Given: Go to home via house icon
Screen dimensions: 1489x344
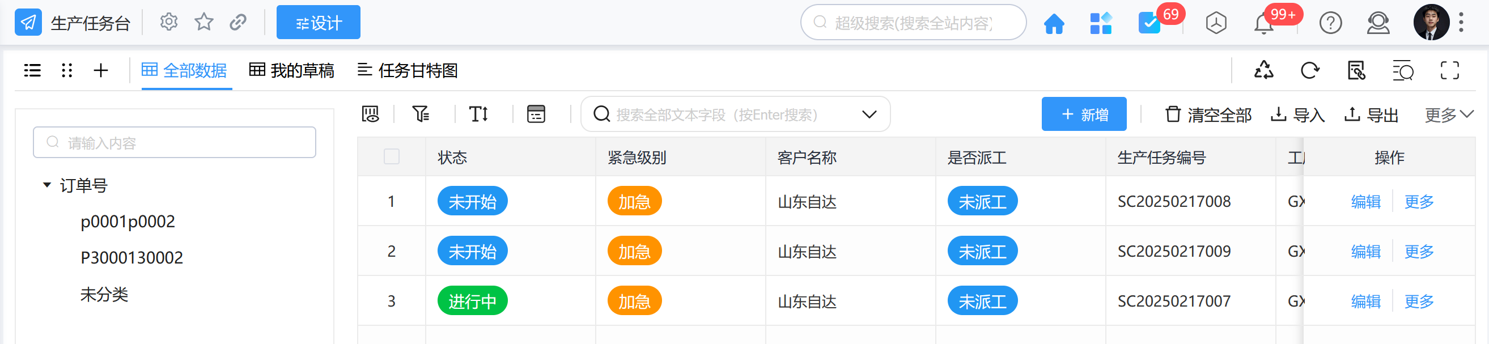Looking at the screenshot, I should (x=1054, y=24).
